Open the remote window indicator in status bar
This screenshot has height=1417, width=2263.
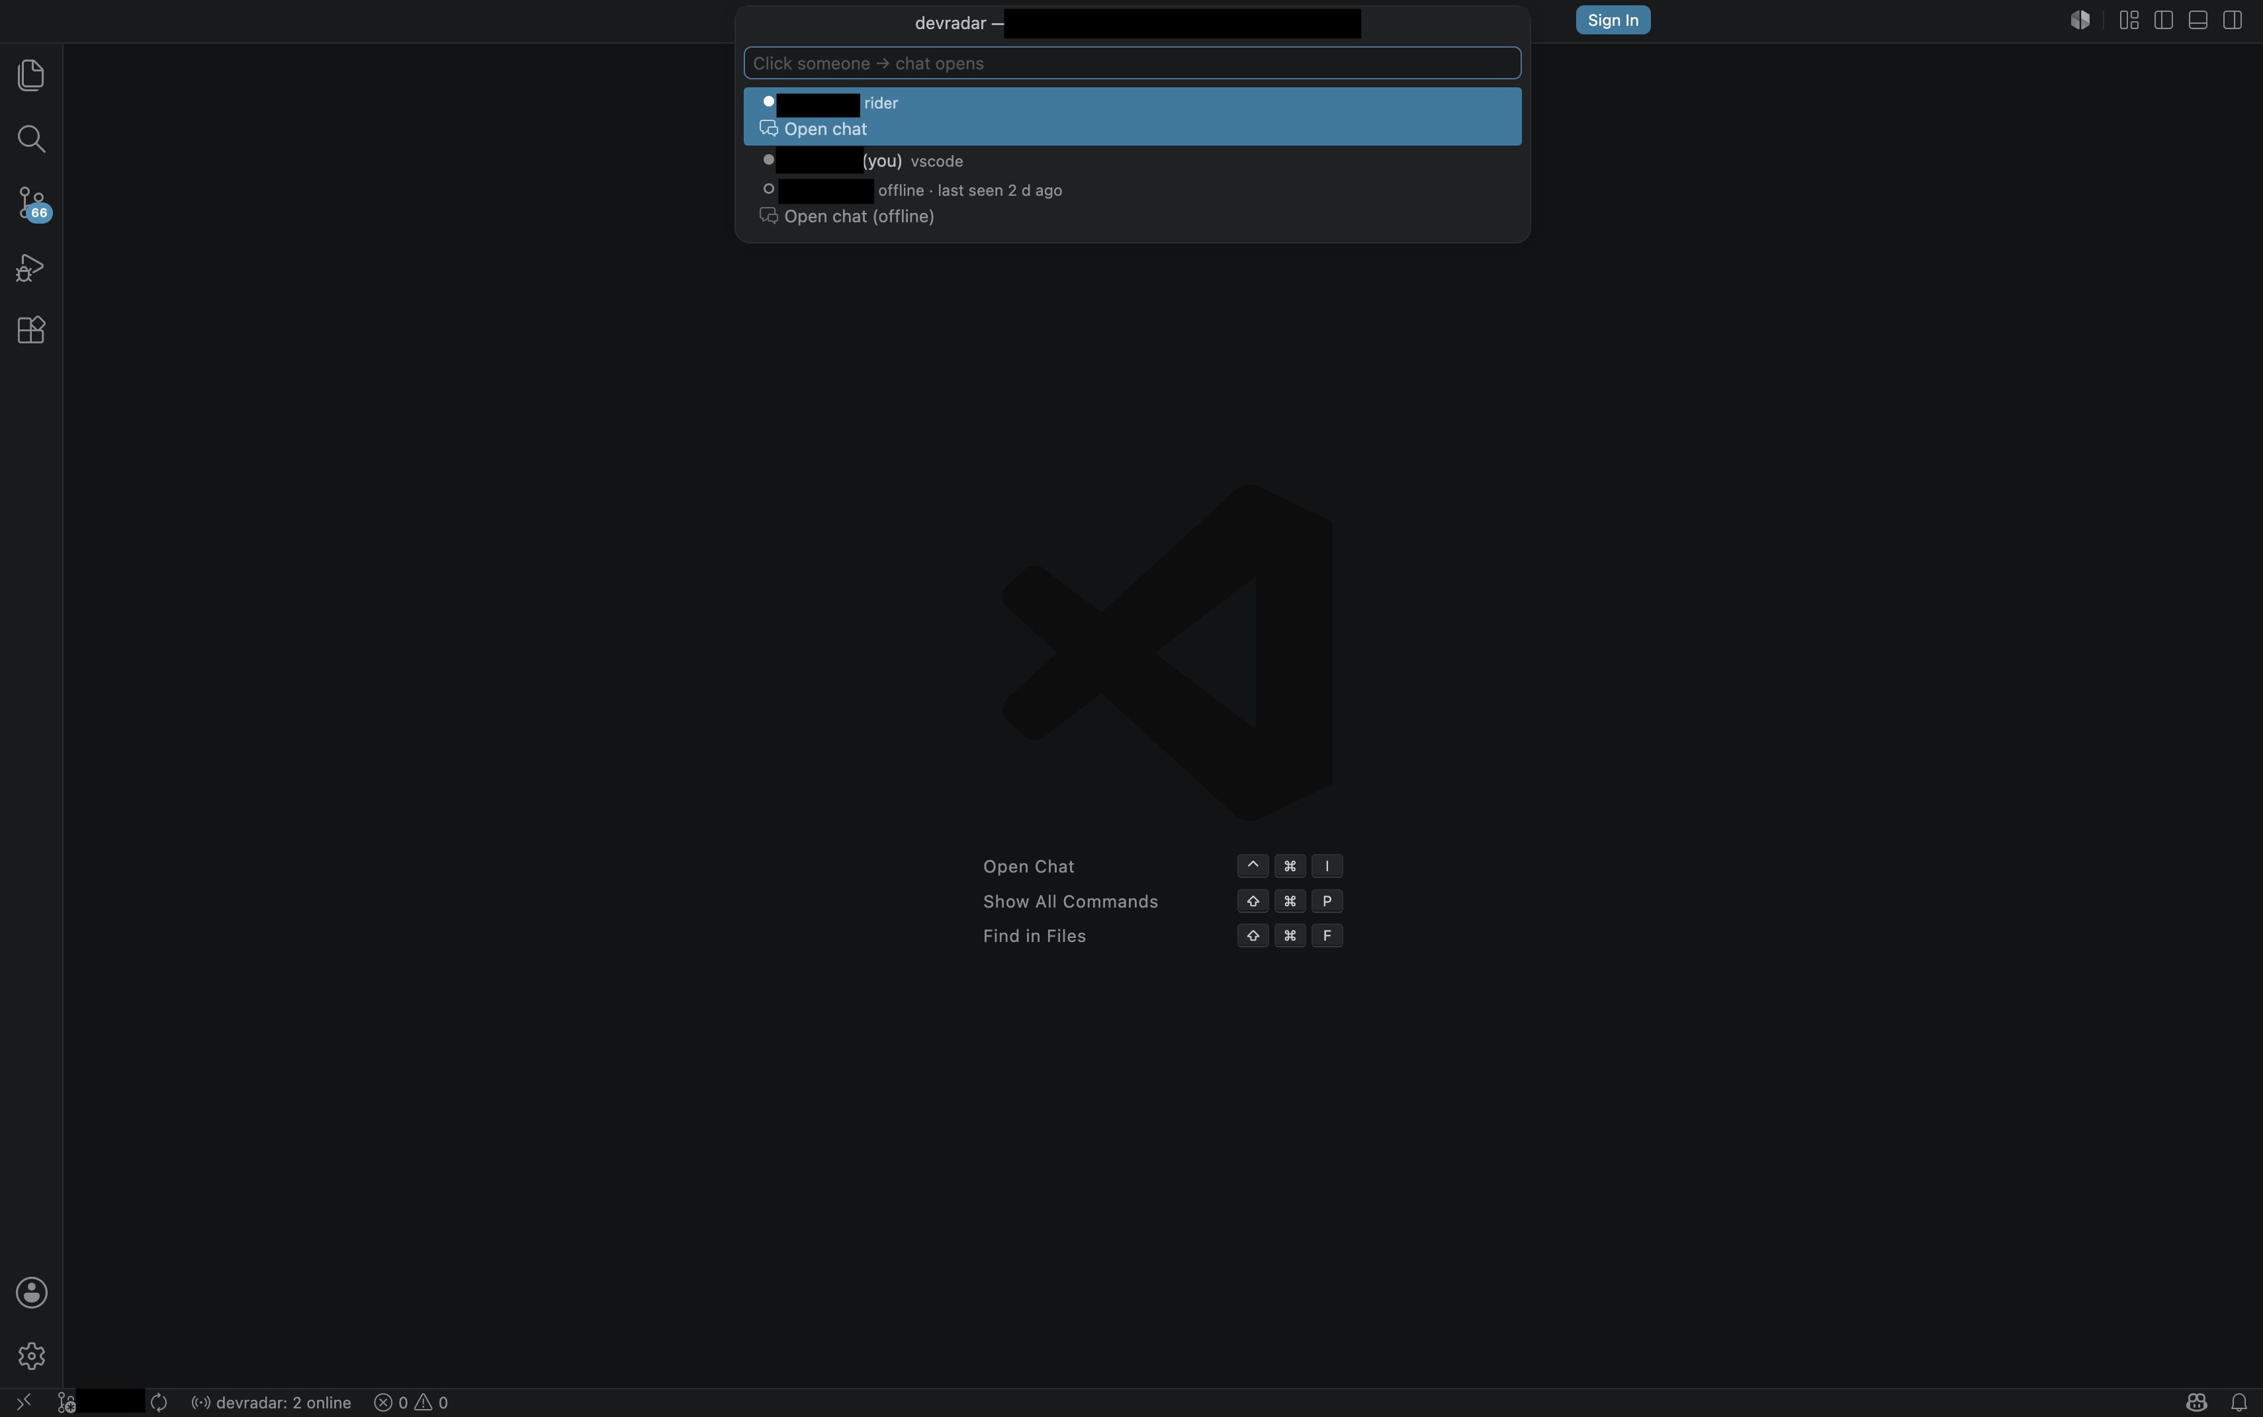24,1402
